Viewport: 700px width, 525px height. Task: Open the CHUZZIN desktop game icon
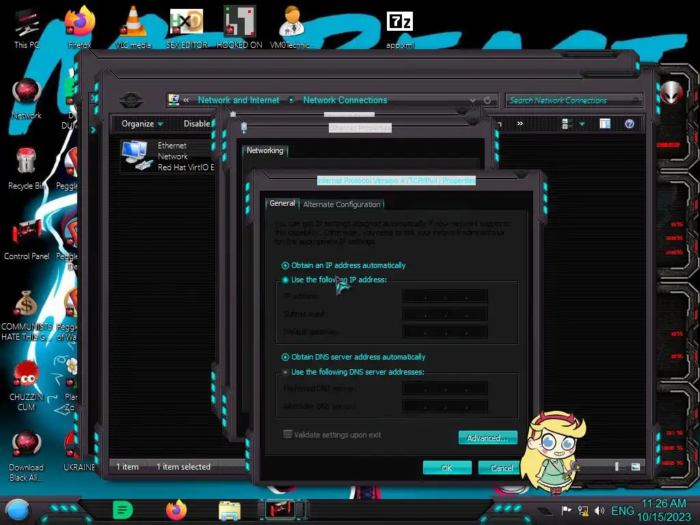pyautogui.click(x=27, y=386)
